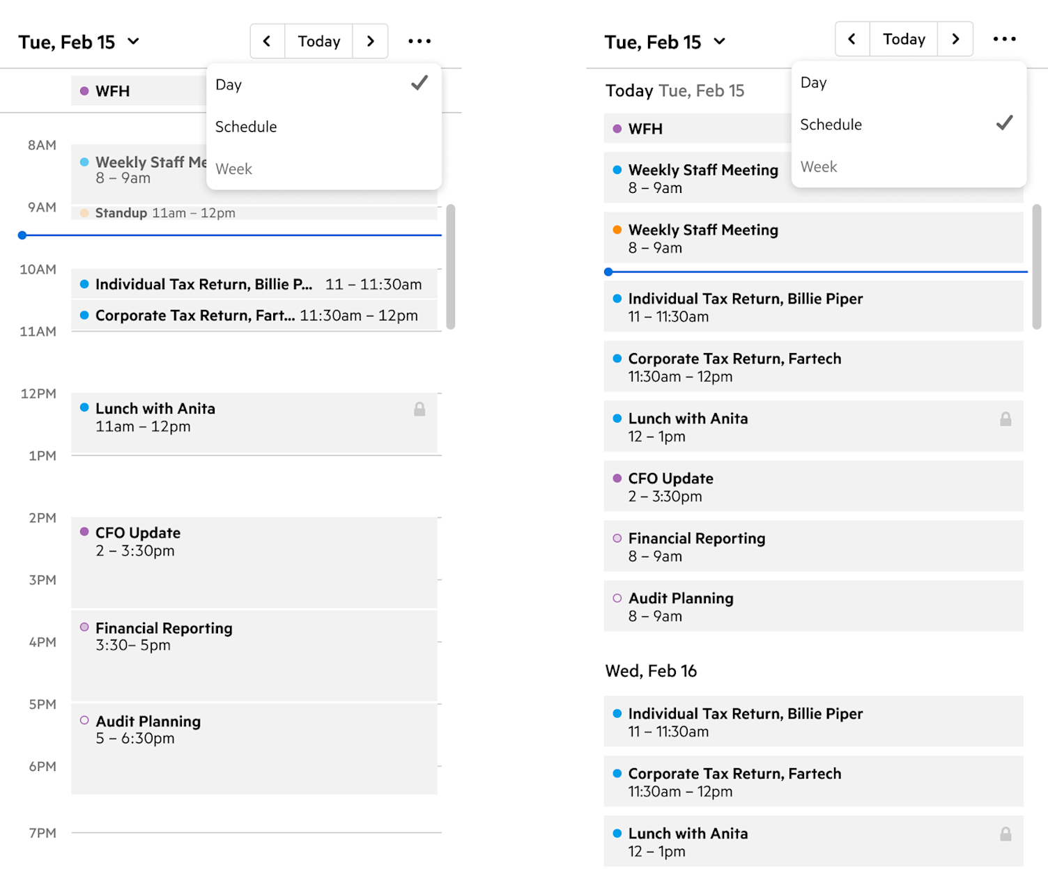Select checked Schedule option in right menu
This screenshot has height=881, width=1048.
[x=909, y=125]
